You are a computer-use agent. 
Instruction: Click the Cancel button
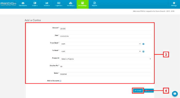point(149,91)
